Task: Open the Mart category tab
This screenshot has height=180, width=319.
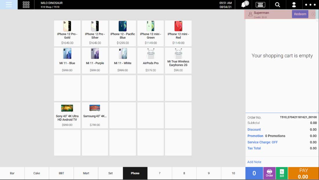Action: tap(86, 173)
